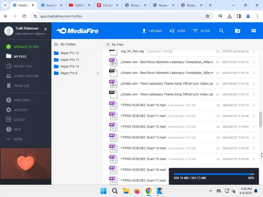
Task: Go to RECENT FILES
Action: click(19, 66)
